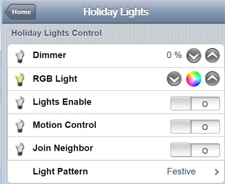
Task: Open Light Pattern chevron arrow
Action: click(x=217, y=172)
